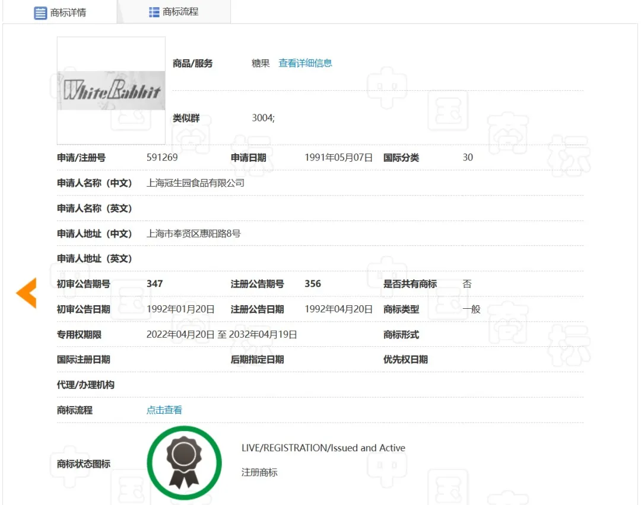The height and width of the screenshot is (505, 641).
Task: Click the LIVE/REGISTRATION/Issued and Active status text
Action: click(x=323, y=448)
